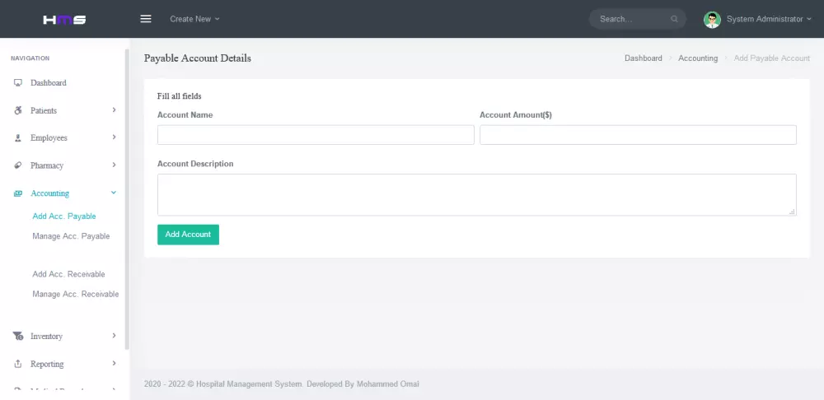Viewport: 824px width, 400px height.
Task: Focus the Account Description textarea
Action: [x=477, y=195]
